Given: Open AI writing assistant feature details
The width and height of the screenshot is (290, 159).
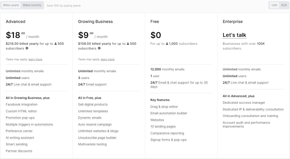Looking at the screenshot, I should point(20,138).
